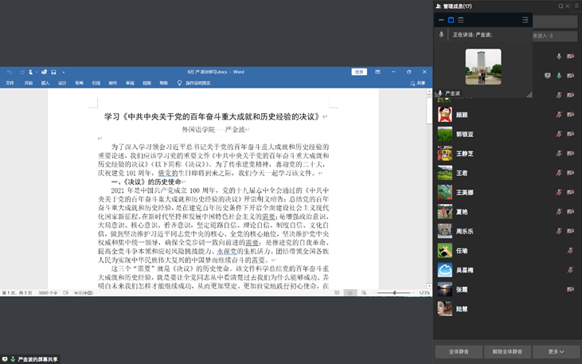Toggle 张霞's camera icon

[571, 289]
